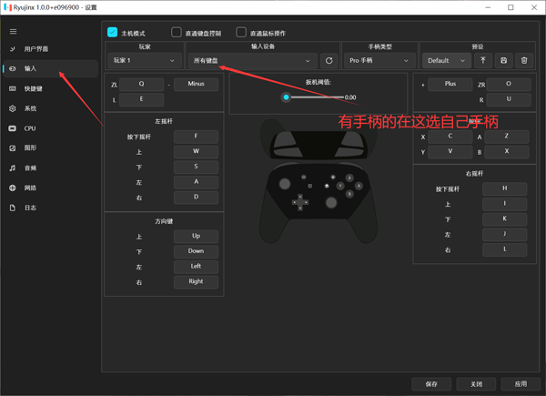
Task: Adjust the 扳机阈值 trigger threshold slider
Action: [x=314, y=97]
